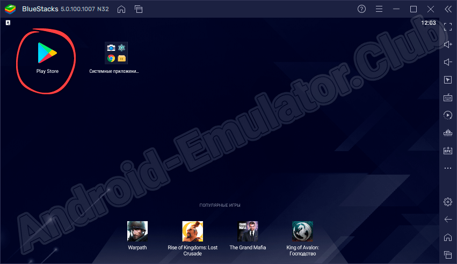Screen dimensions: 457x264
Task: Click the Install APK sidebar icon
Action: tap(447, 150)
